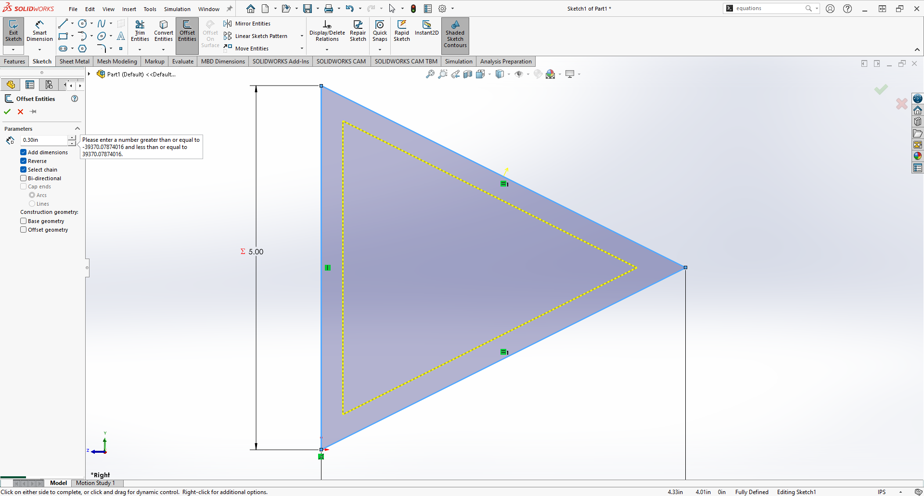Viewport: 924px width, 496px height.
Task: Switch to the Evaluate tab
Action: (x=183, y=62)
